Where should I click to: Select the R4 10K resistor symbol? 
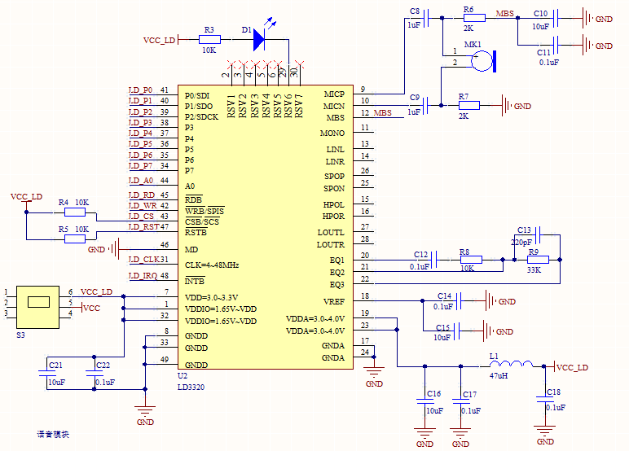[75, 212]
